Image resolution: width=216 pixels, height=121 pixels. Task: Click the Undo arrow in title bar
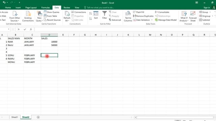pos(4,2)
